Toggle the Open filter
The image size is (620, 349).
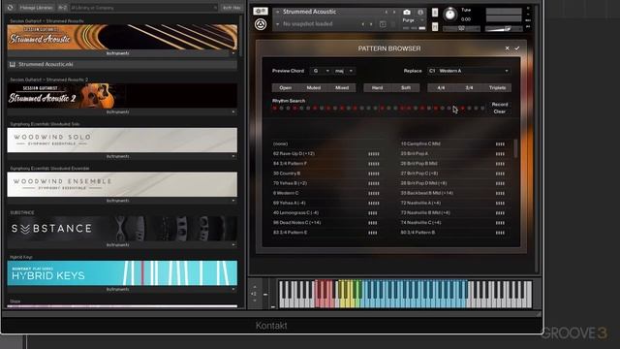285,88
